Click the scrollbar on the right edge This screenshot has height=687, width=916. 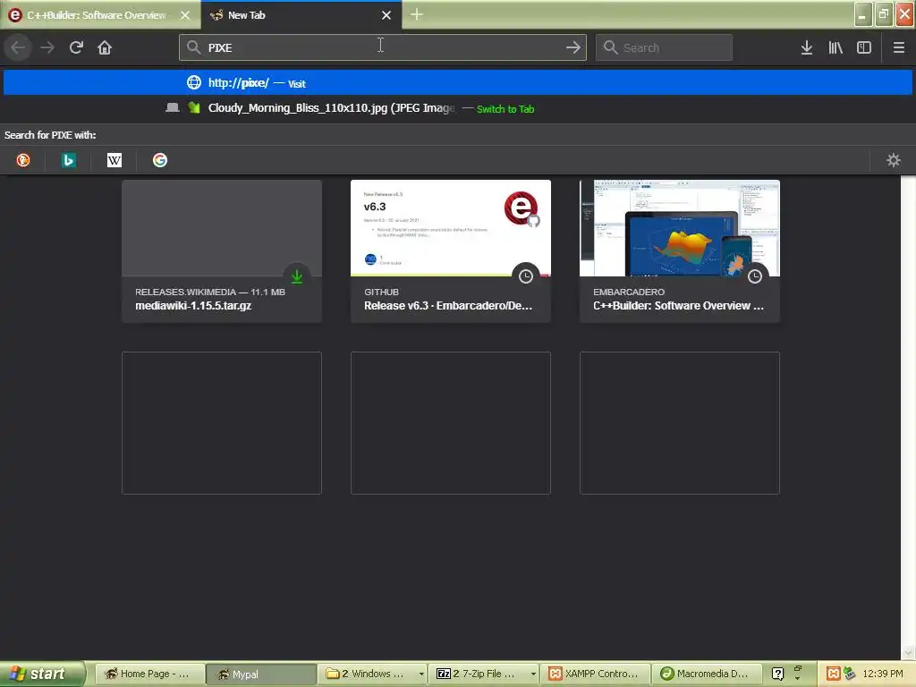pos(908,416)
